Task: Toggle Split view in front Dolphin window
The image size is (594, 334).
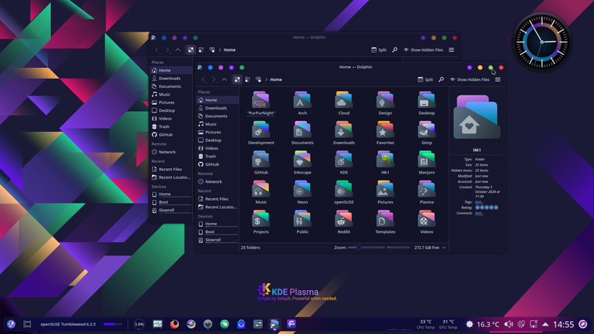Action: coord(425,79)
